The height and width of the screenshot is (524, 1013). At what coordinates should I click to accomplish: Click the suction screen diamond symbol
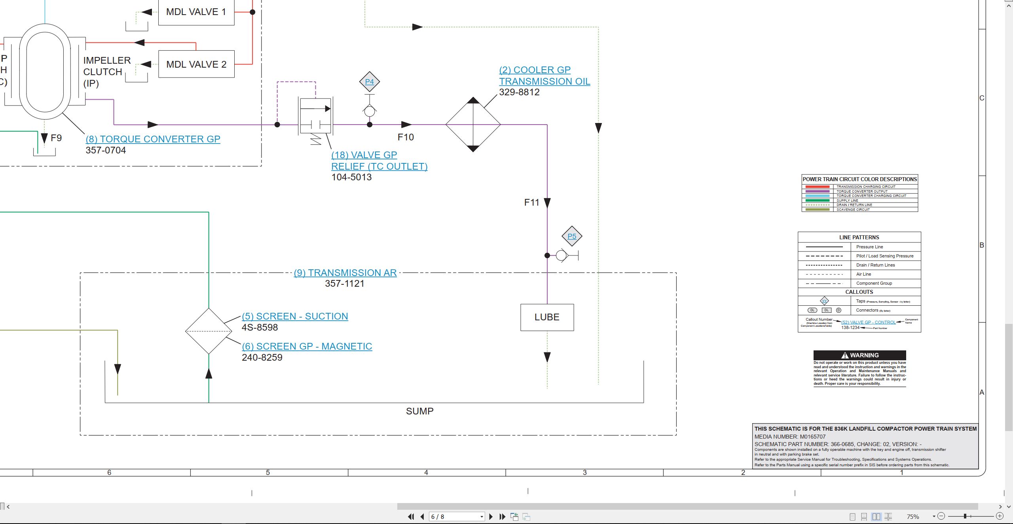pyautogui.click(x=209, y=331)
